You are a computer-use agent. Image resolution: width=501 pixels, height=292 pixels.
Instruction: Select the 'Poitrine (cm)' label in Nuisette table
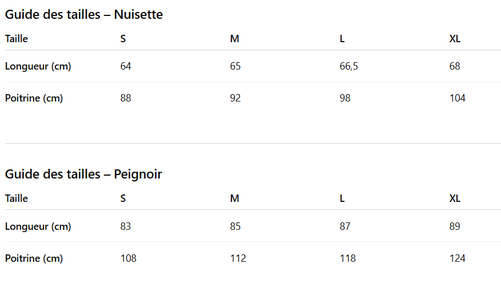(34, 98)
